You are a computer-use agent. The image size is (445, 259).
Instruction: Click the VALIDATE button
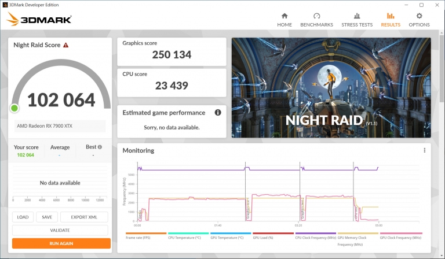click(x=60, y=230)
